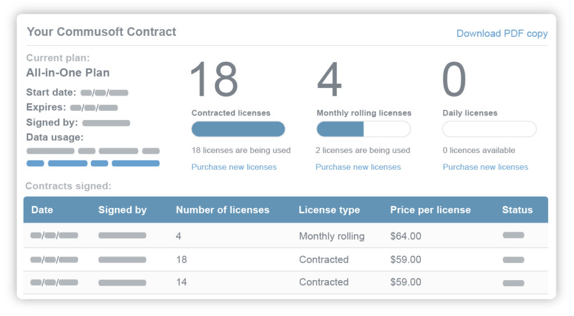This screenshot has height=316, width=574.
Task: Click the Download PDF copy link
Action: pyautogui.click(x=502, y=34)
